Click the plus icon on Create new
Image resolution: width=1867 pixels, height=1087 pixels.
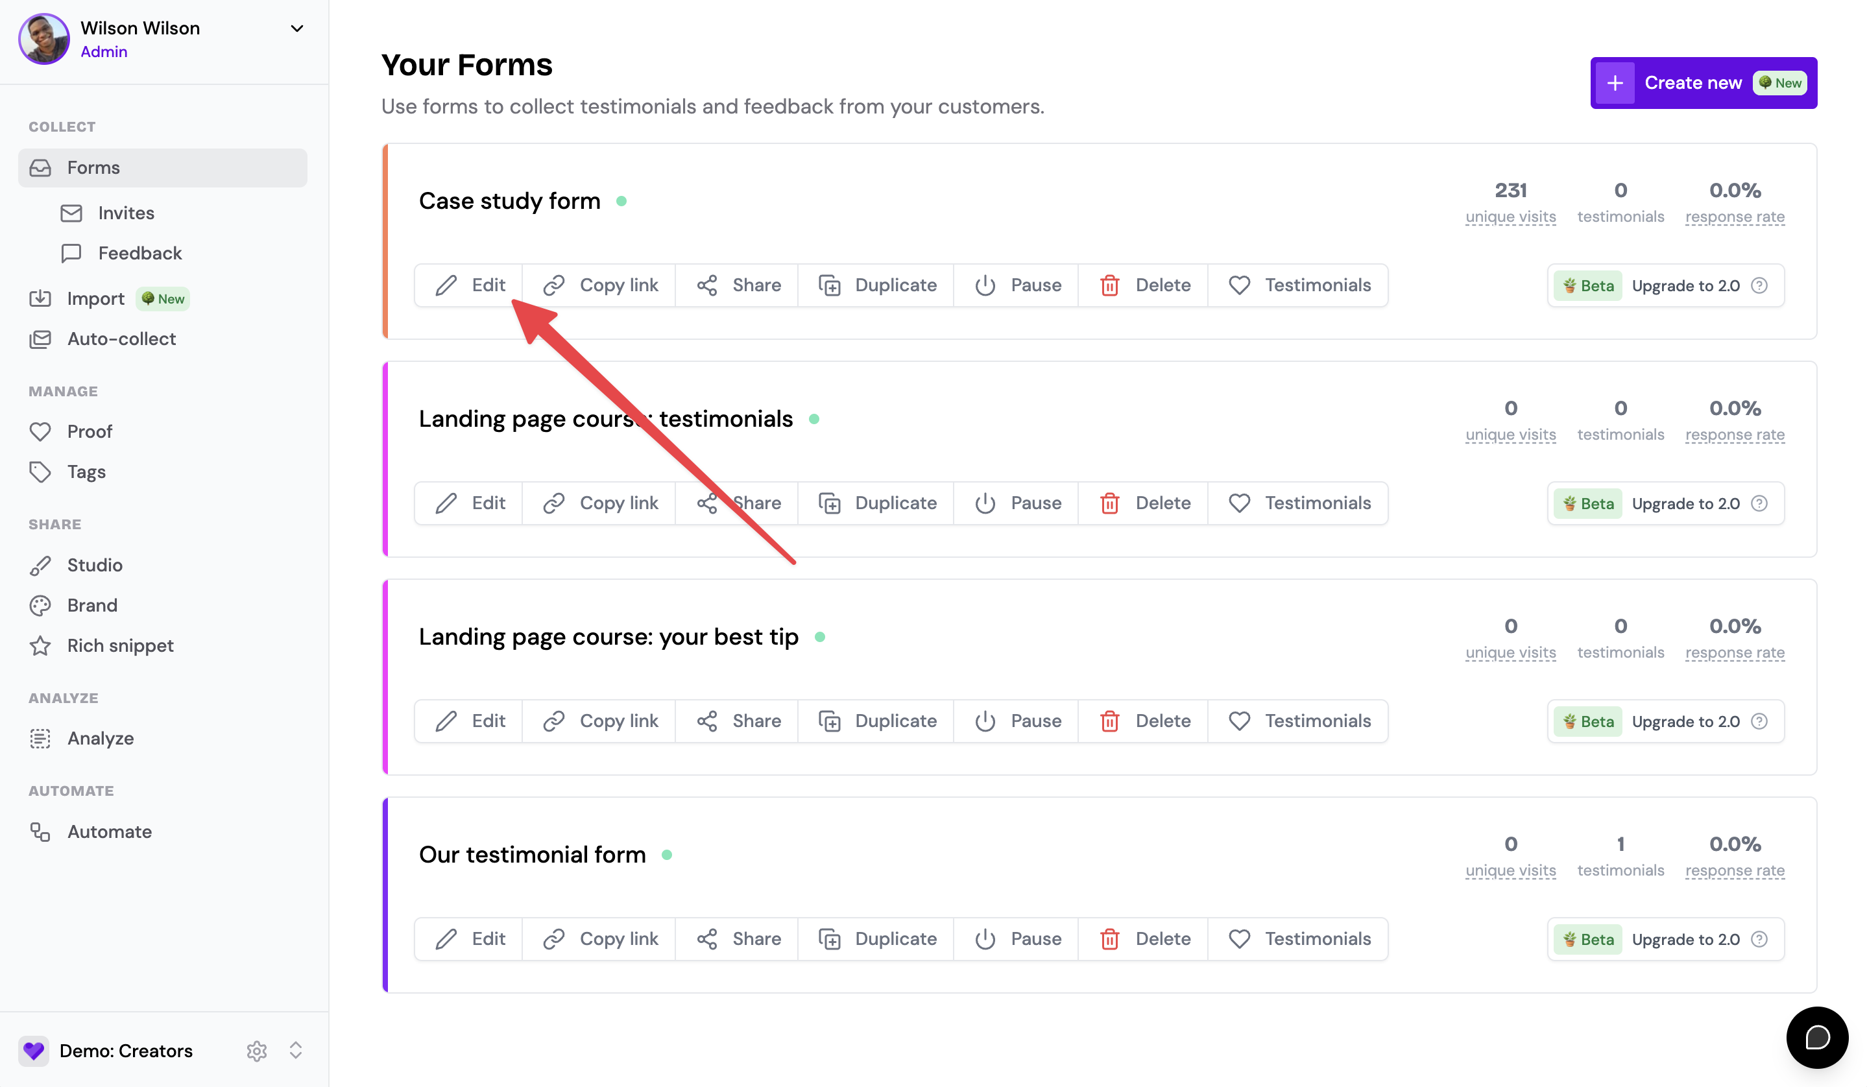click(x=1615, y=83)
